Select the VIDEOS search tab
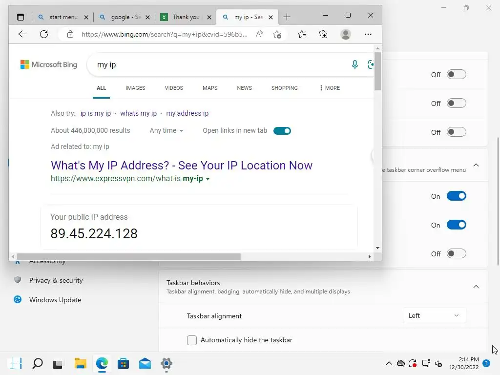The width and height of the screenshot is (500, 375). tap(174, 88)
